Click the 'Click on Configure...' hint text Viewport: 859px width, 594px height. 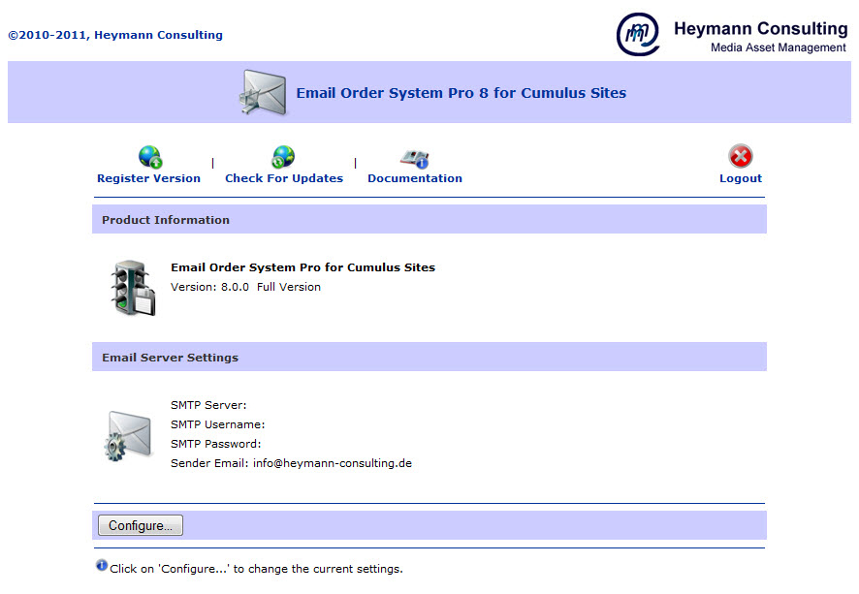coord(256,569)
